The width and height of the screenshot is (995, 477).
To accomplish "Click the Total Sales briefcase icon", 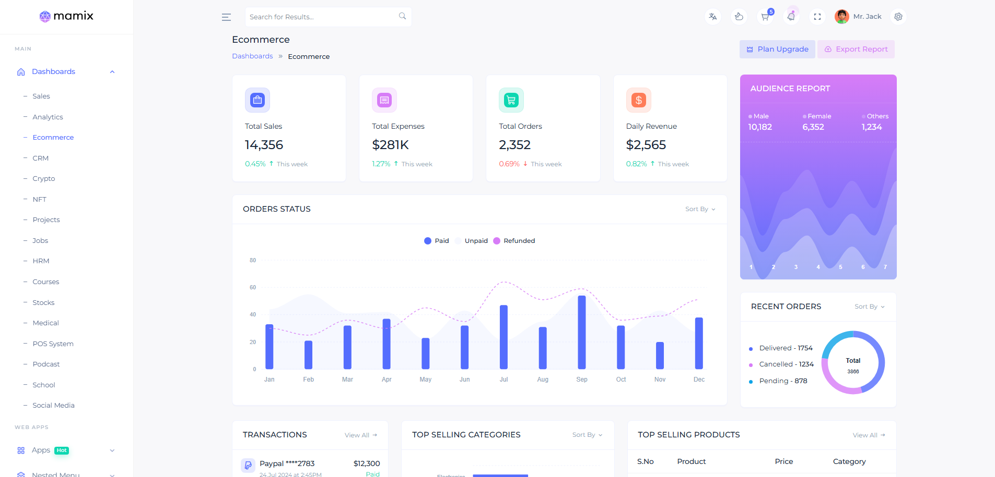I will click(x=257, y=100).
